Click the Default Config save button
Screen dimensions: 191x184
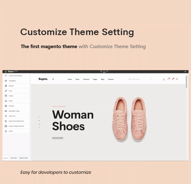pyautogui.click(x=24, y=158)
